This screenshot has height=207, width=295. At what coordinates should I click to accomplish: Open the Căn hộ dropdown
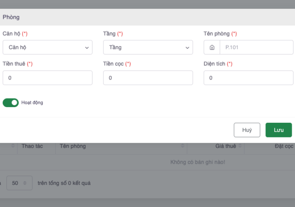47,47
